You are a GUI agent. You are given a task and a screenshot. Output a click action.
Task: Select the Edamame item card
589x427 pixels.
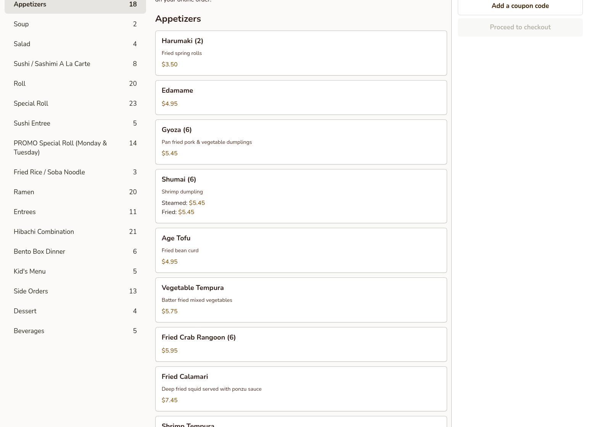(x=301, y=97)
